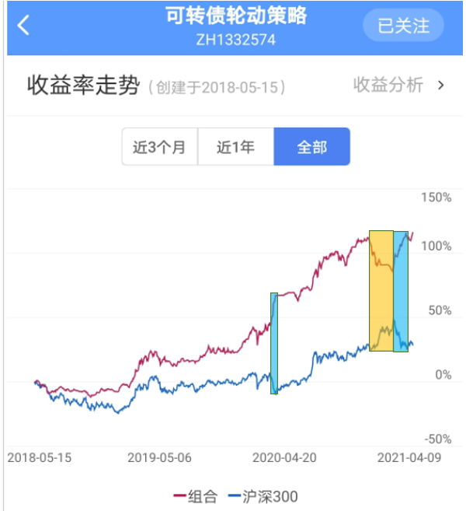
Task: Switch to the 近1年 tab
Action: [x=235, y=147]
